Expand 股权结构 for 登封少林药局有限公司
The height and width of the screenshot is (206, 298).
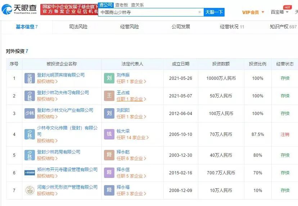pos(47,159)
